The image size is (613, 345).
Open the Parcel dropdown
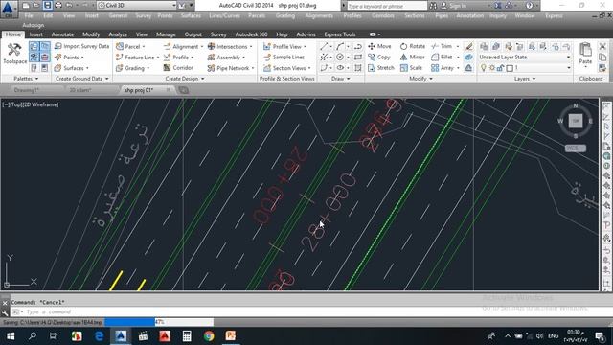130,47
